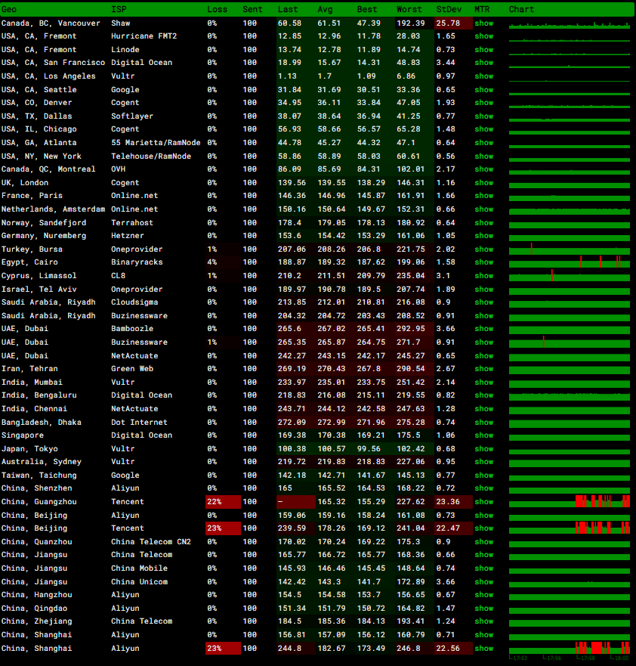Click the 22% loss cell for Guangzhou
Screen dimensions: 636x666
(x=223, y=502)
